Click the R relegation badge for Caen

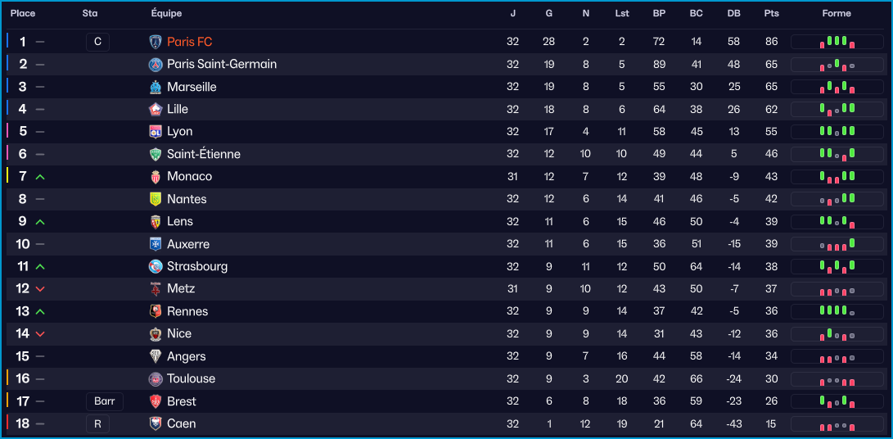[x=97, y=423]
